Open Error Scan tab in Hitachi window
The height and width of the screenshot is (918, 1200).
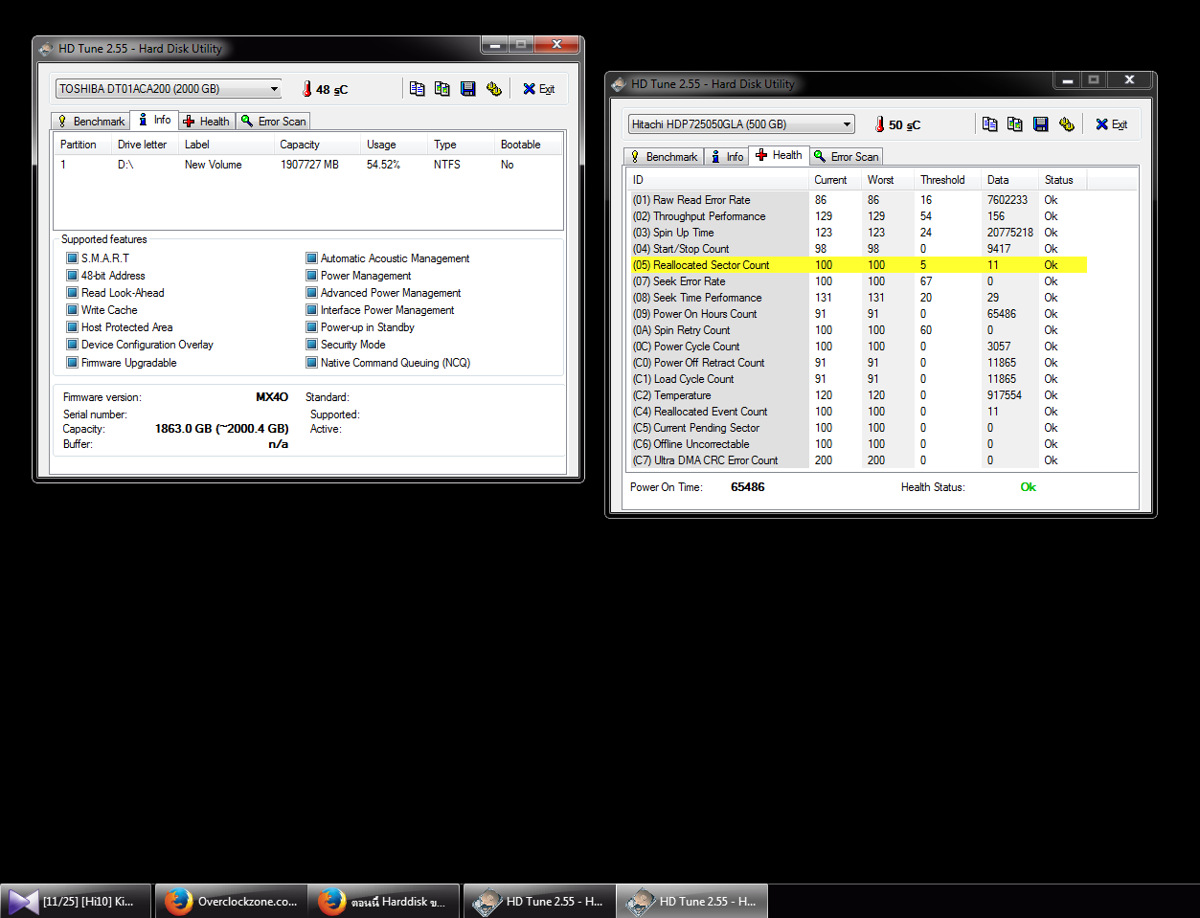coord(846,157)
